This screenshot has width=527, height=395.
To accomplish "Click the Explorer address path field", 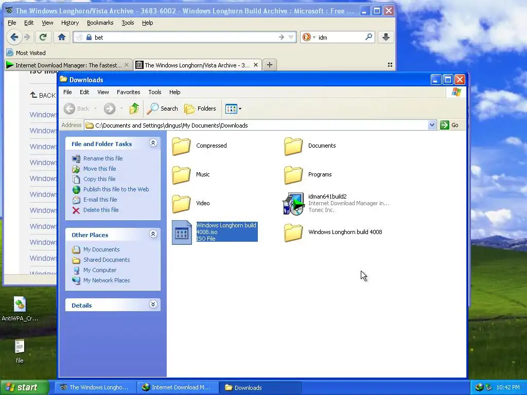I will [256, 125].
